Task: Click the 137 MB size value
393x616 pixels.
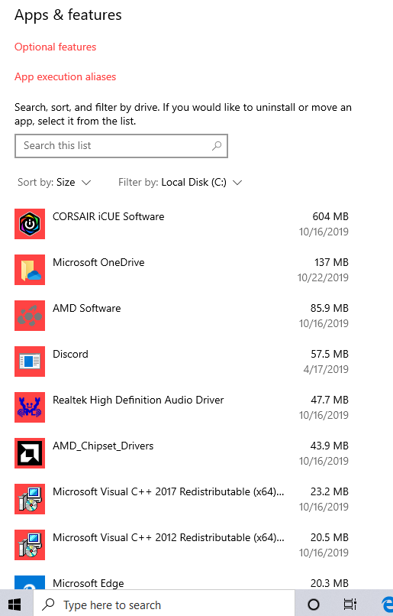Action: pos(331,262)
